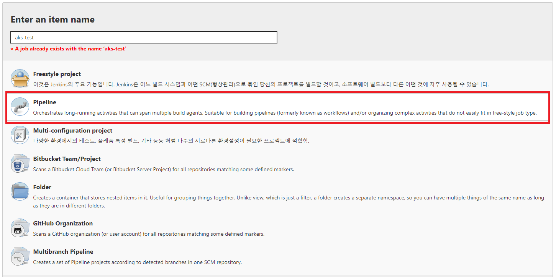
Task: Focus the item name field containing aks-test
Action: point(144,37)
